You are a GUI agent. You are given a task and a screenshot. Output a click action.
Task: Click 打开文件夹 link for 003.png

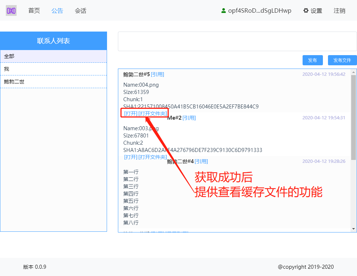click(x=152, y=157)
